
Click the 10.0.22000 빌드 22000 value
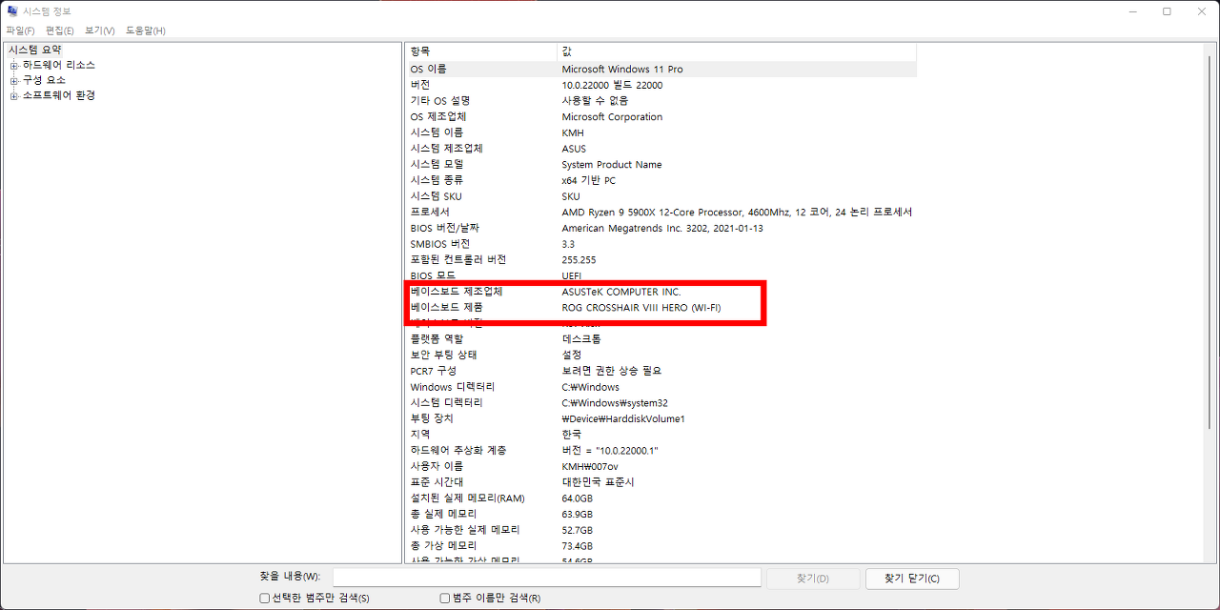pos(612,85)
